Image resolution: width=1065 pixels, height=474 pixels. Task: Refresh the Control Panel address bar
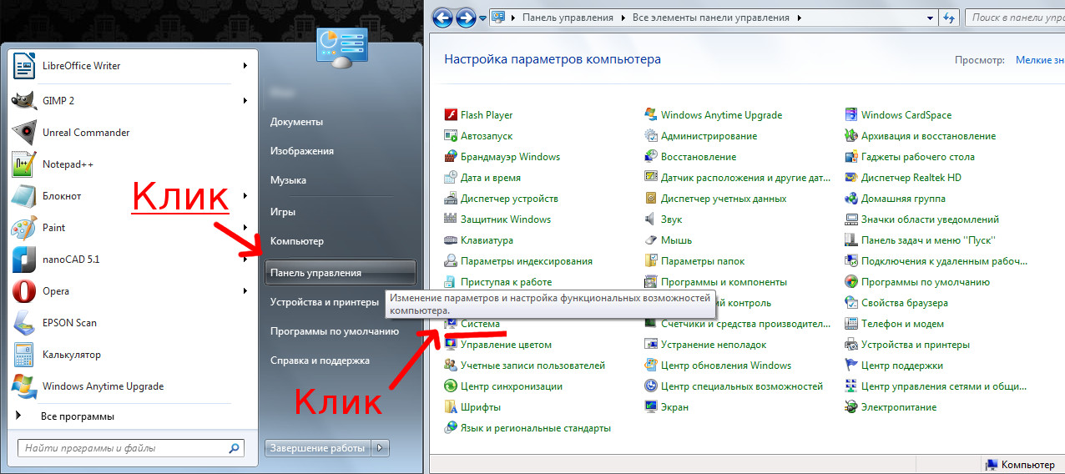(x=948, y=18)
